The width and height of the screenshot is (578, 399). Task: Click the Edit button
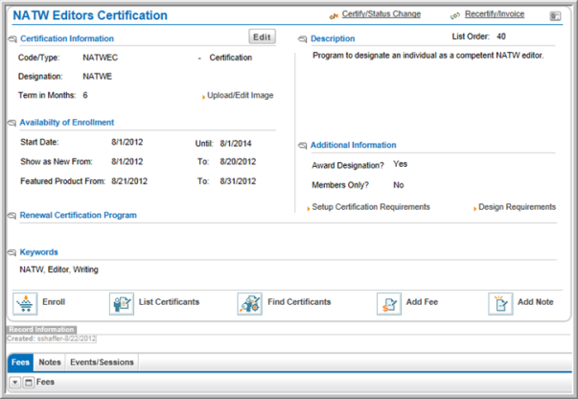click(x=262, y=36)
